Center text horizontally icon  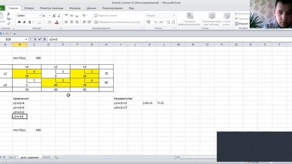[72, 22]
